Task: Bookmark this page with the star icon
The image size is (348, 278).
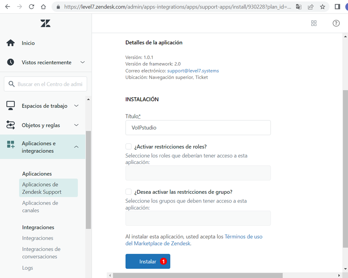Action: click(x=322, y=6)
